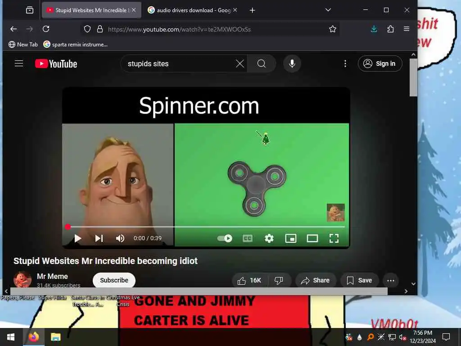The image size is (461, 346).
Task: View site security padlock info
Action: click(x=100, y=29)
